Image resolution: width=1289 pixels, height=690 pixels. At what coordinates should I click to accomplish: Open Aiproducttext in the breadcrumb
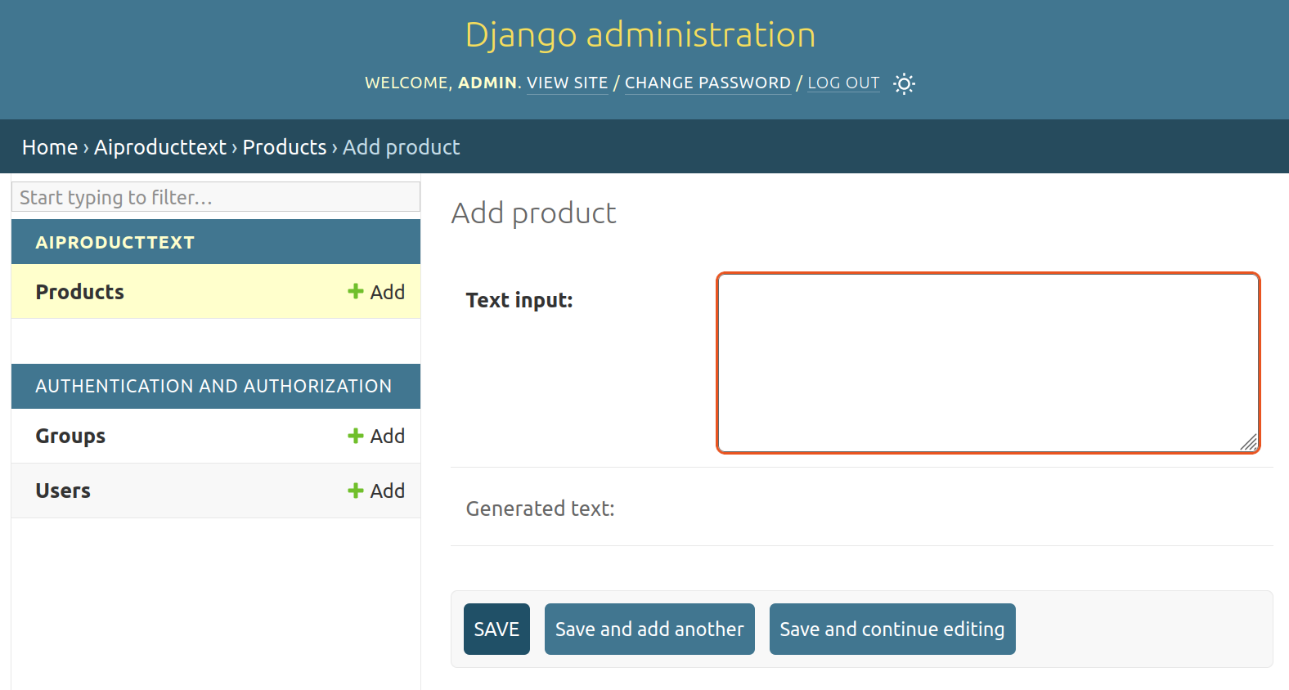pyautogui.click(x=160, y=147)
